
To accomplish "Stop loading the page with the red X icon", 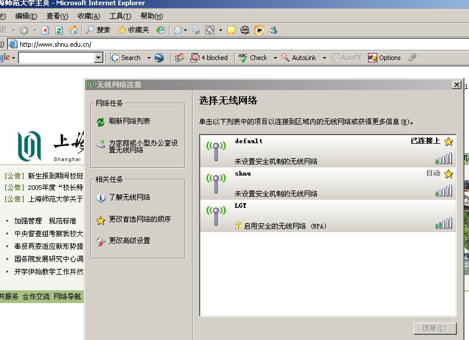I will point(46,30).
